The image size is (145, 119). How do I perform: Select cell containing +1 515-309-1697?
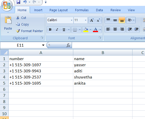(x=41, y=65)
